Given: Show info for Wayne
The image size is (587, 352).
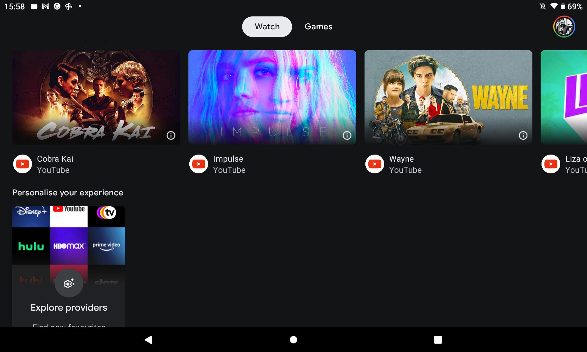Looking at the screenshot, I should pyautogui.click(x=523, y=135).
